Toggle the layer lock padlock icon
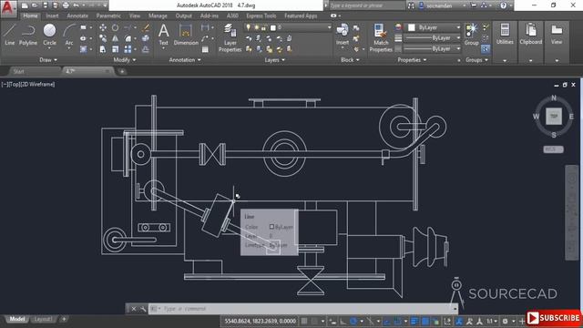Viewport: 583px width, 328px height. pyautogui.click(x=263, y=27)
